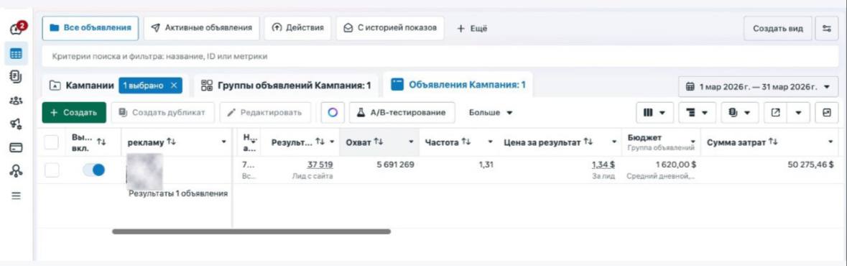Click the charts panel icon on far right
The height and width of the screenshot is (266, 847).
(826, 113)
